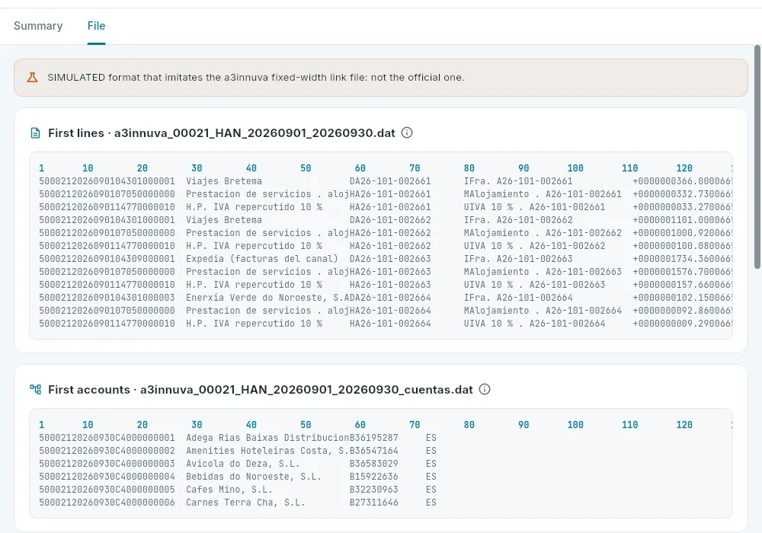Image resolution: width=762 pixels, height=533 pixels.
Task: Click tax ID B27311646
Action: 373,503
